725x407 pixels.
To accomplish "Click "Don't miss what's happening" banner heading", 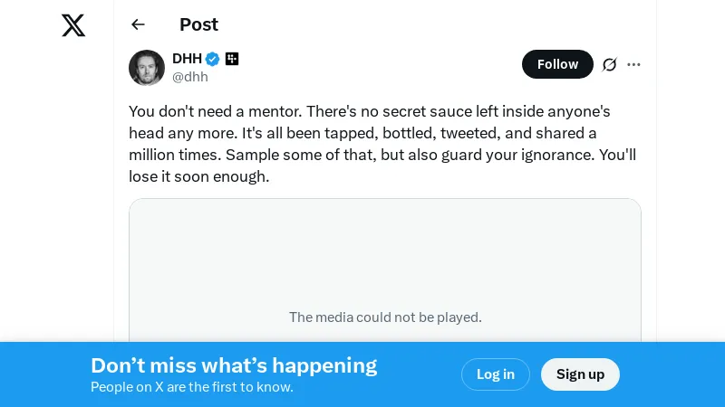I will point(234,365).
